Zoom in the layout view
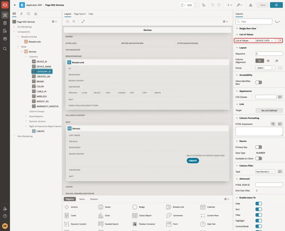 point(74,21)
